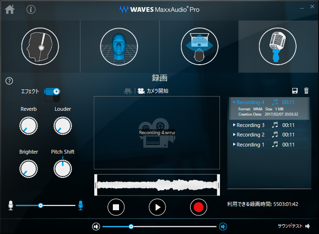Viewport: 319px width, 234px height.
Task: Click the サウンドテスト sound test button
Action: tap(294, 226)
